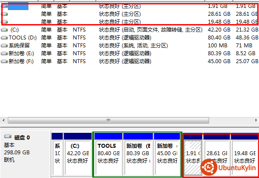Viewport: 259px width, 178px height.
Task: Click 80.40 GB capacity cell in volume list
Action: [x=219, y=38]
